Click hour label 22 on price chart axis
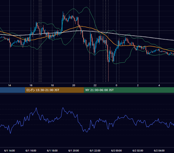 [x=95, y=85]
